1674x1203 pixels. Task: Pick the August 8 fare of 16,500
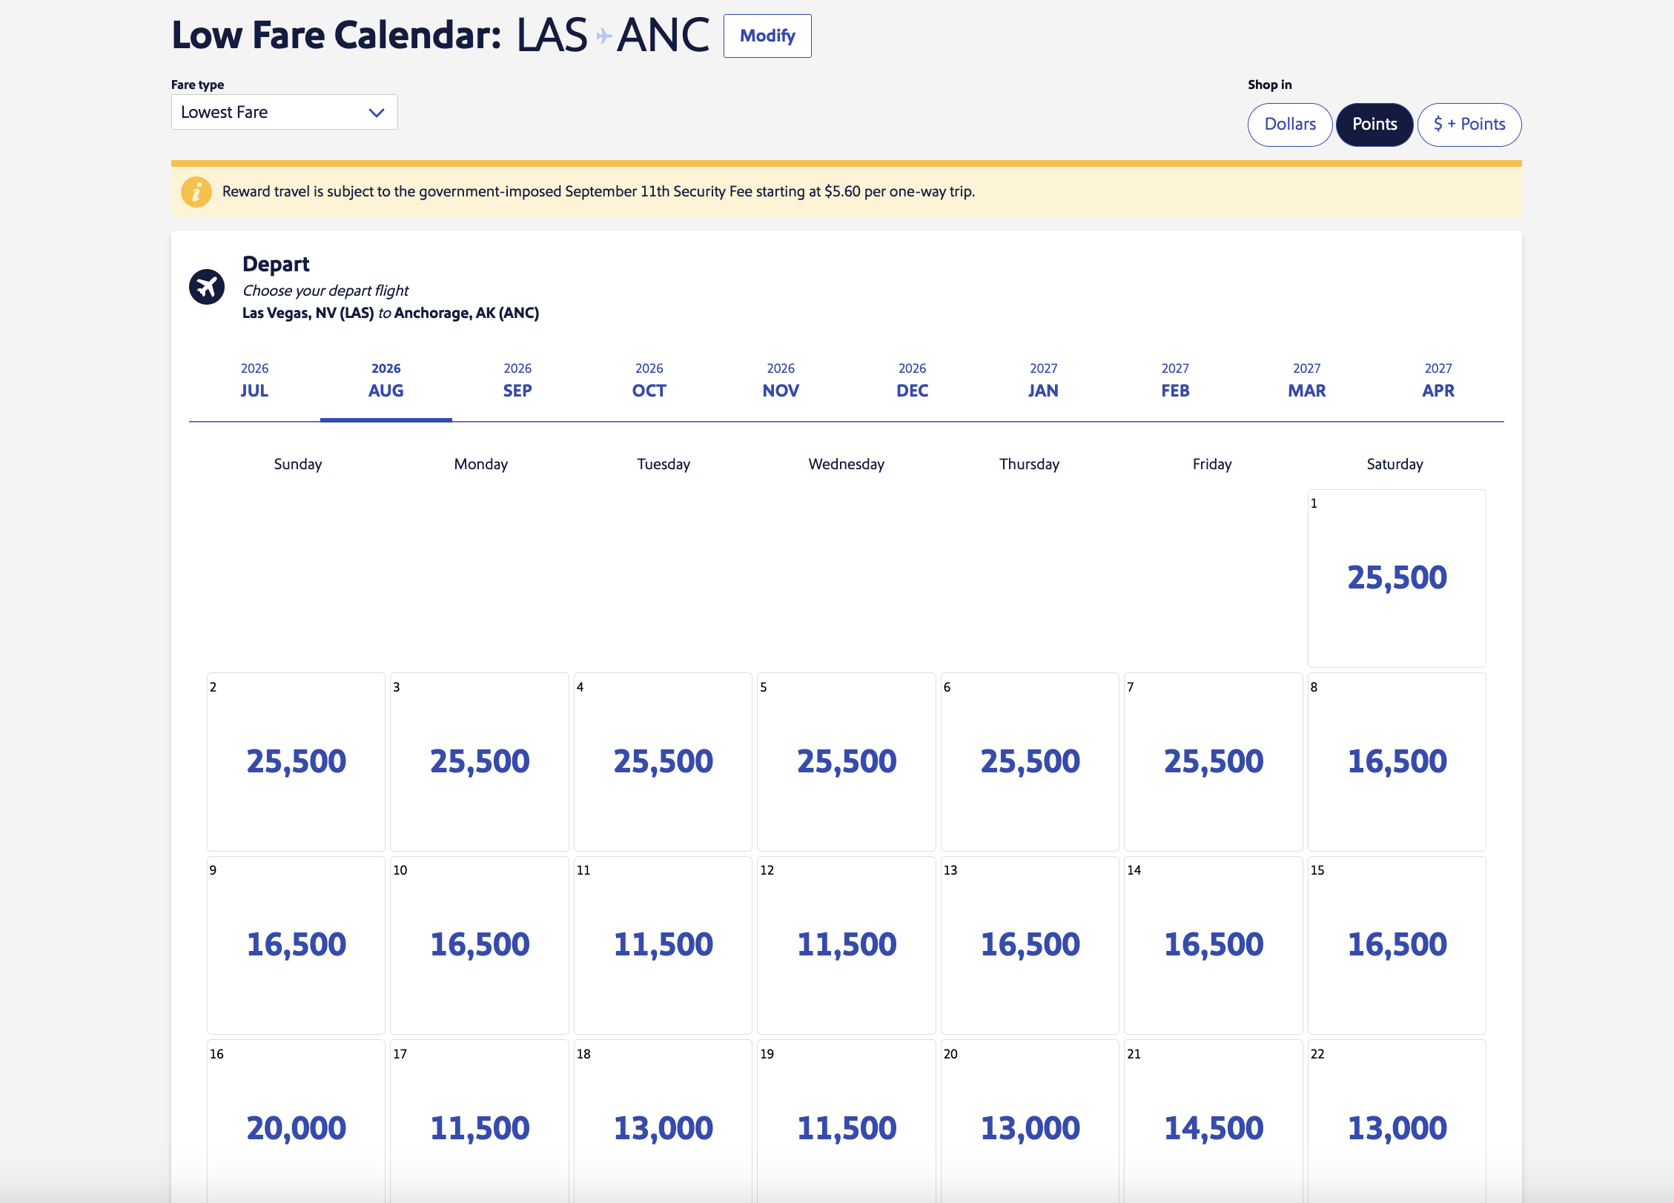[x=1397, y=762]
